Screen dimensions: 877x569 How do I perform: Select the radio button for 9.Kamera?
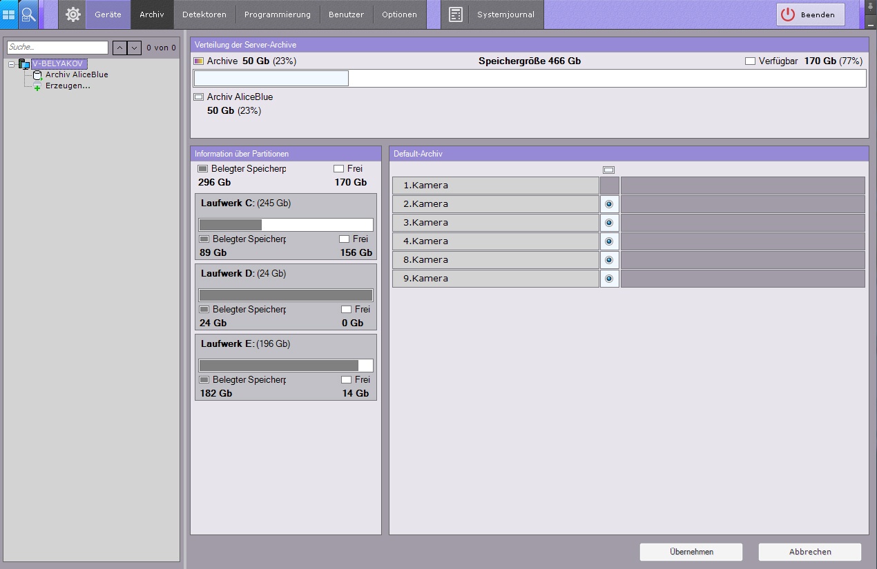609,279
